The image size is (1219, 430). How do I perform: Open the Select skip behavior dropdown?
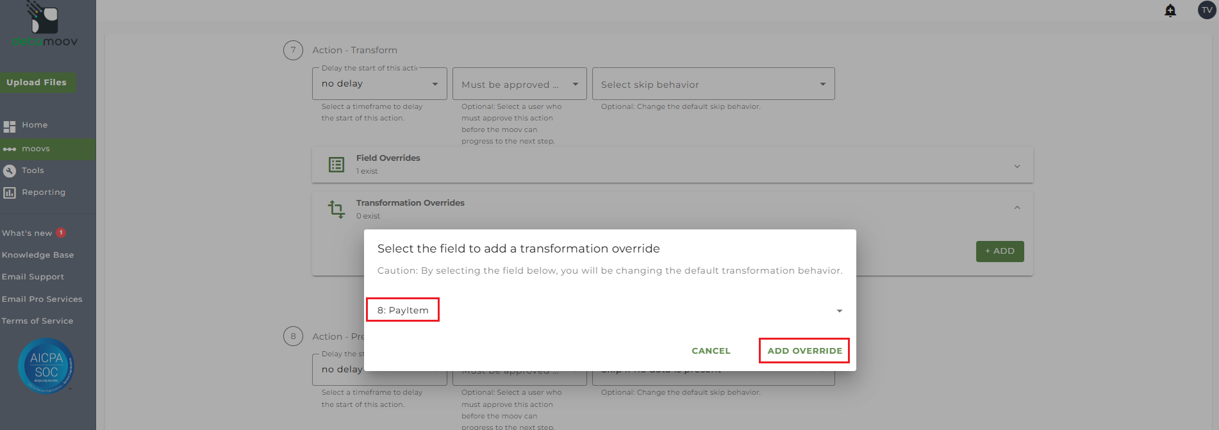(713, 84)
